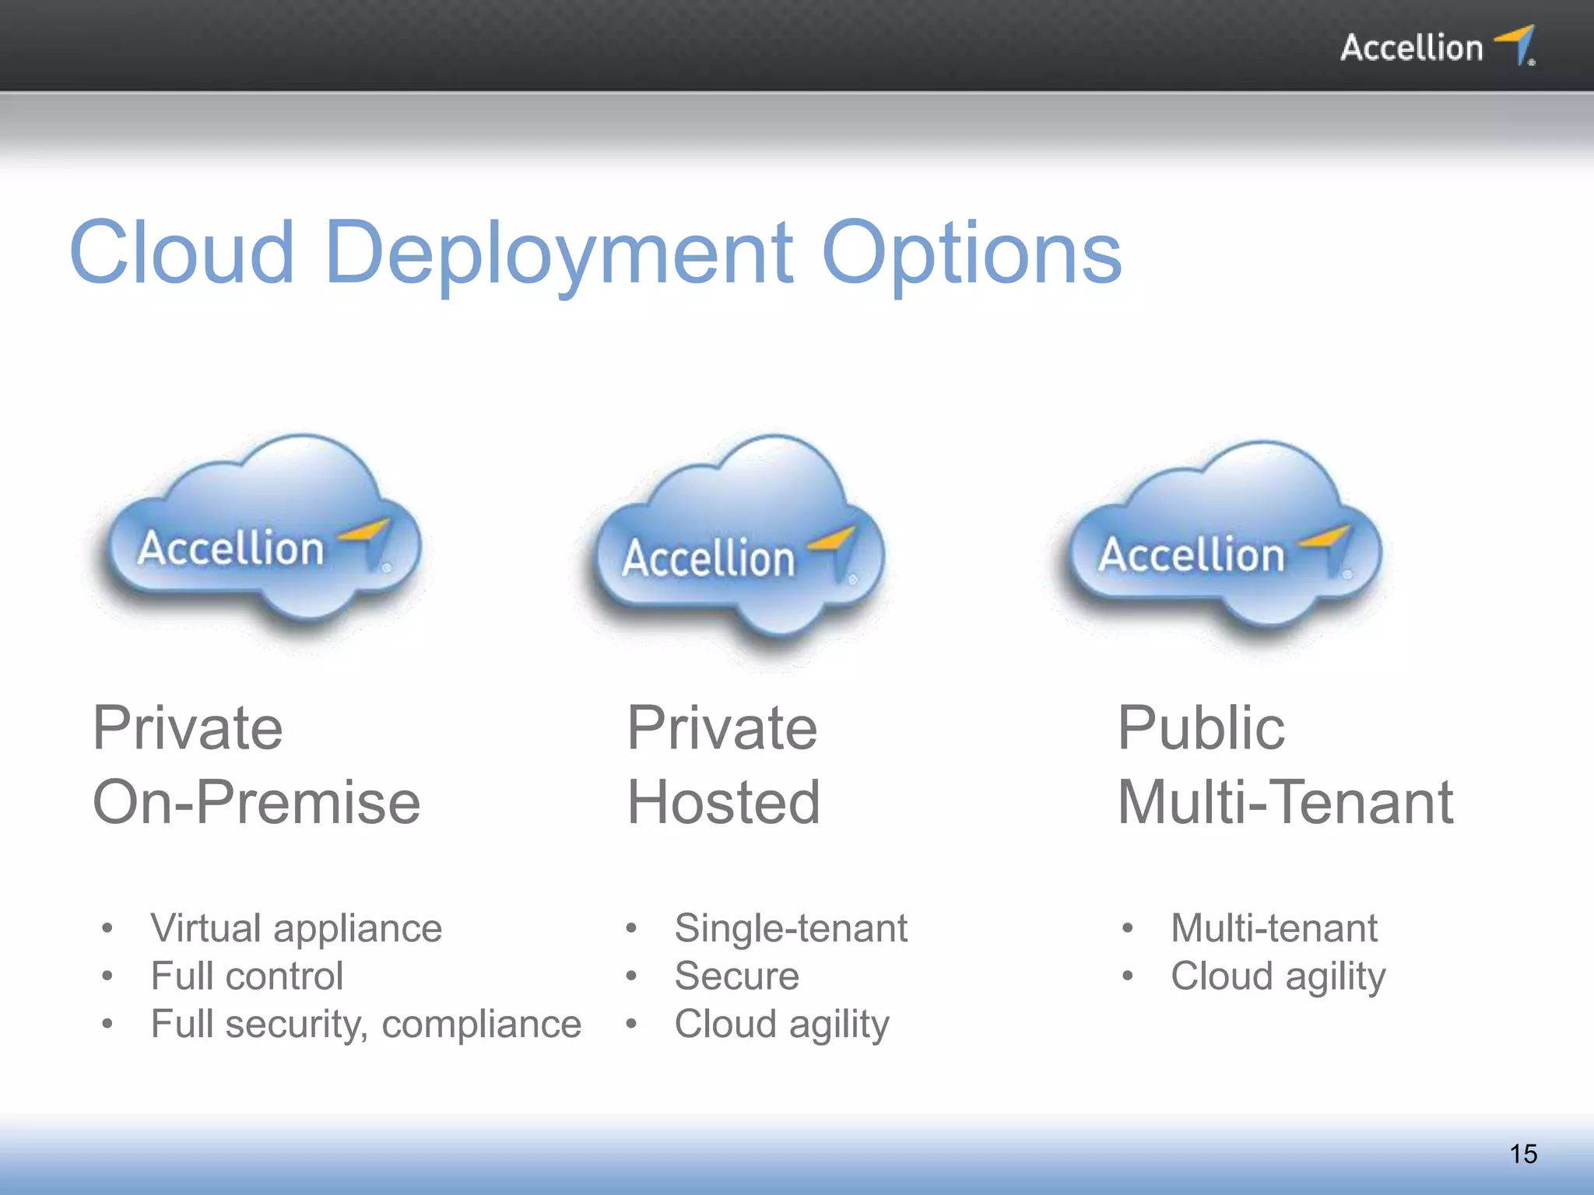Screen dimensions: 1594x1195
Task: Select the Private Hosted heading
Action: (723, 764)
